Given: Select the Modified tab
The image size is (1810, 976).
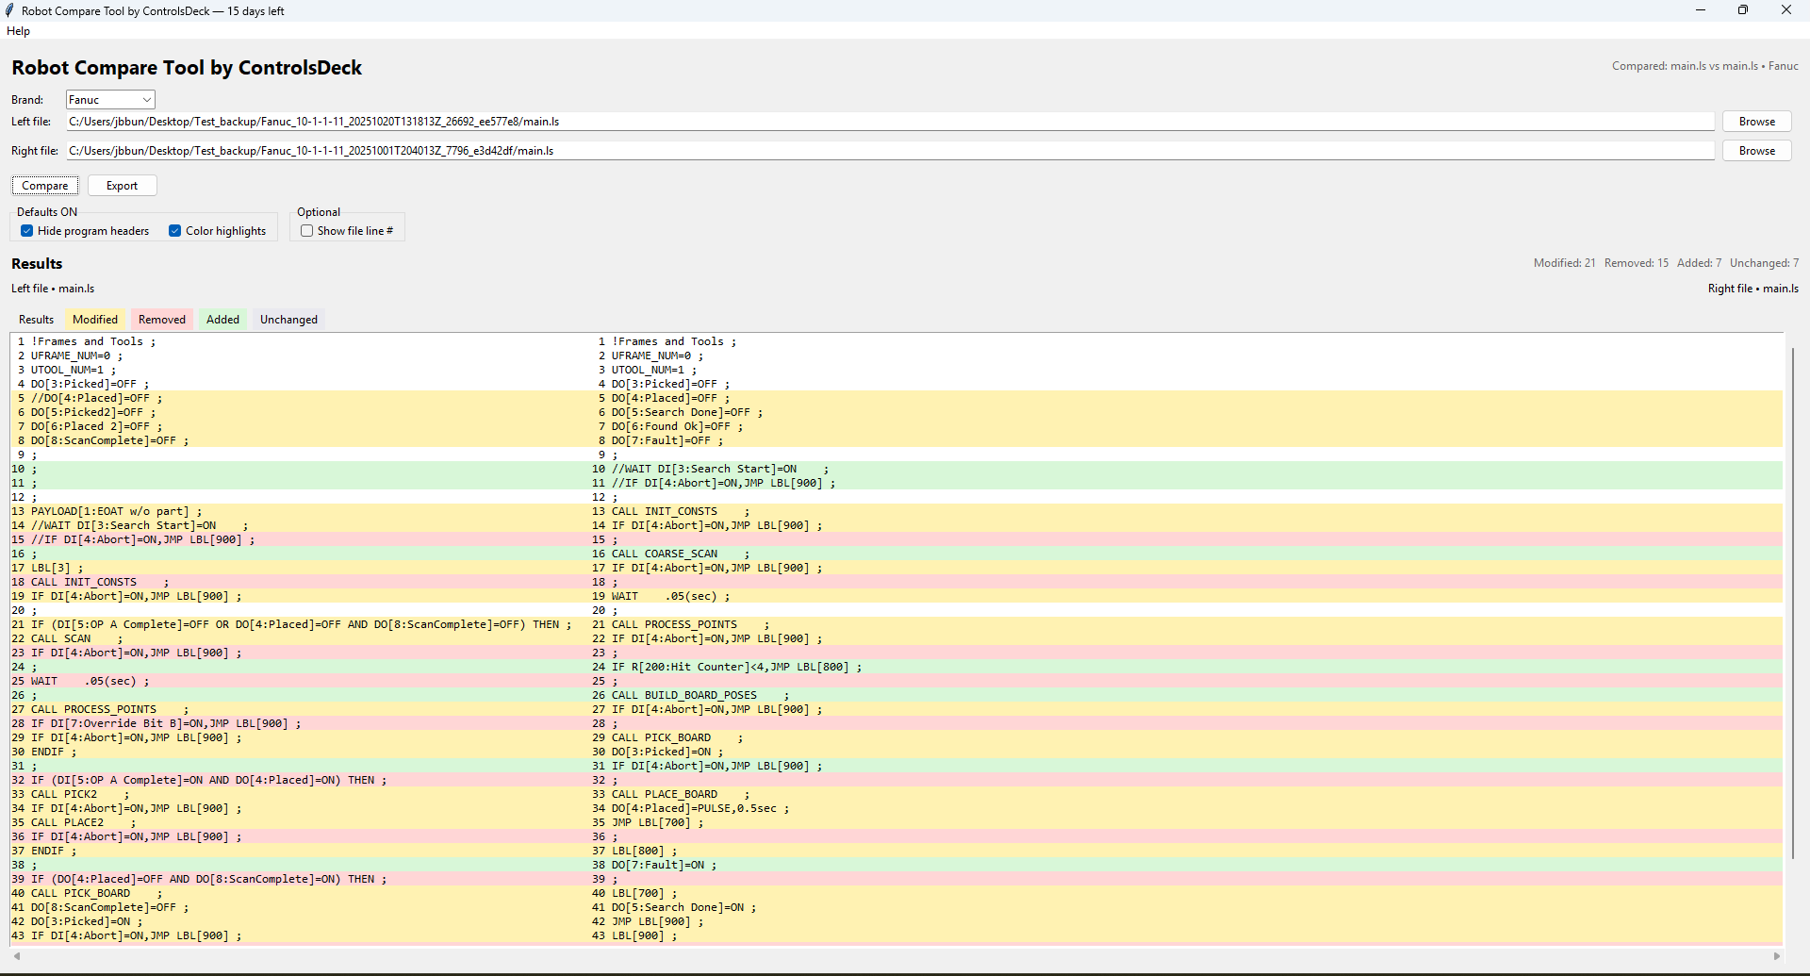Looking at the screenshot, I should (x=94, y=319).
